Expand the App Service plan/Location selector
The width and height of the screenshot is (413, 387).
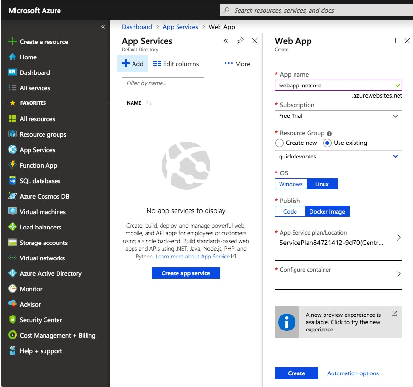(339, 238)
